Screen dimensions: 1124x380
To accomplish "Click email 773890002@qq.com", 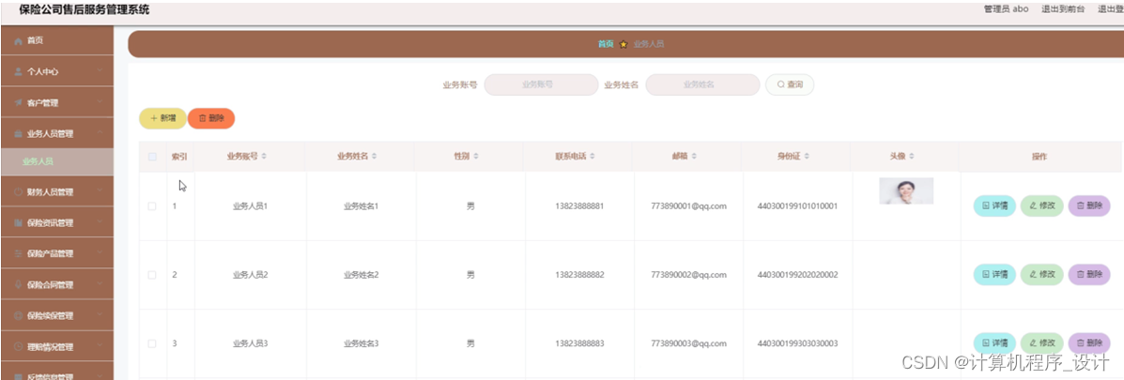I will [x=689, y=275].
